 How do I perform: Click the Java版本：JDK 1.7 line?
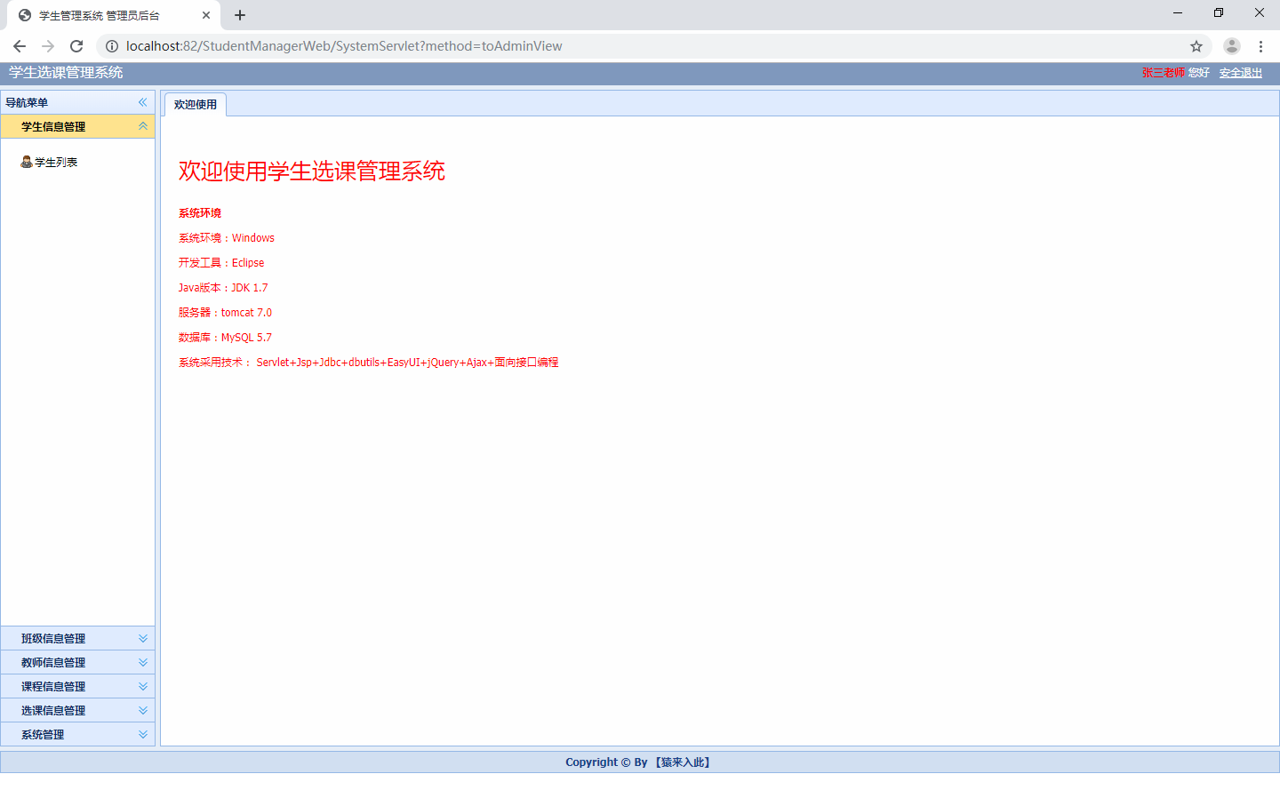[x=223, y=288]
